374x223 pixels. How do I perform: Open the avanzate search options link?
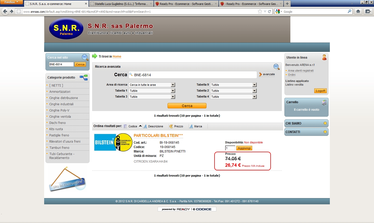[x=269, y=74]
